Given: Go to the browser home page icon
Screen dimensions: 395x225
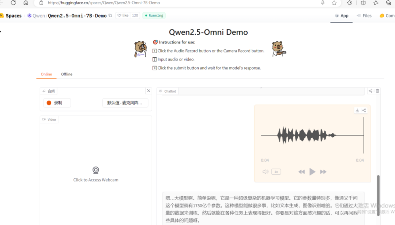Looking at the screenshot, I should [x=26, y=3].
